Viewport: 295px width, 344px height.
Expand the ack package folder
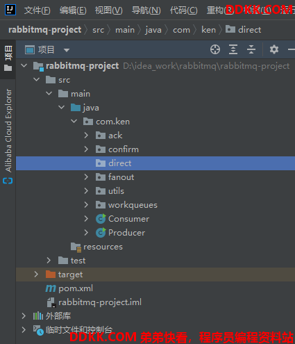(86, 136)
